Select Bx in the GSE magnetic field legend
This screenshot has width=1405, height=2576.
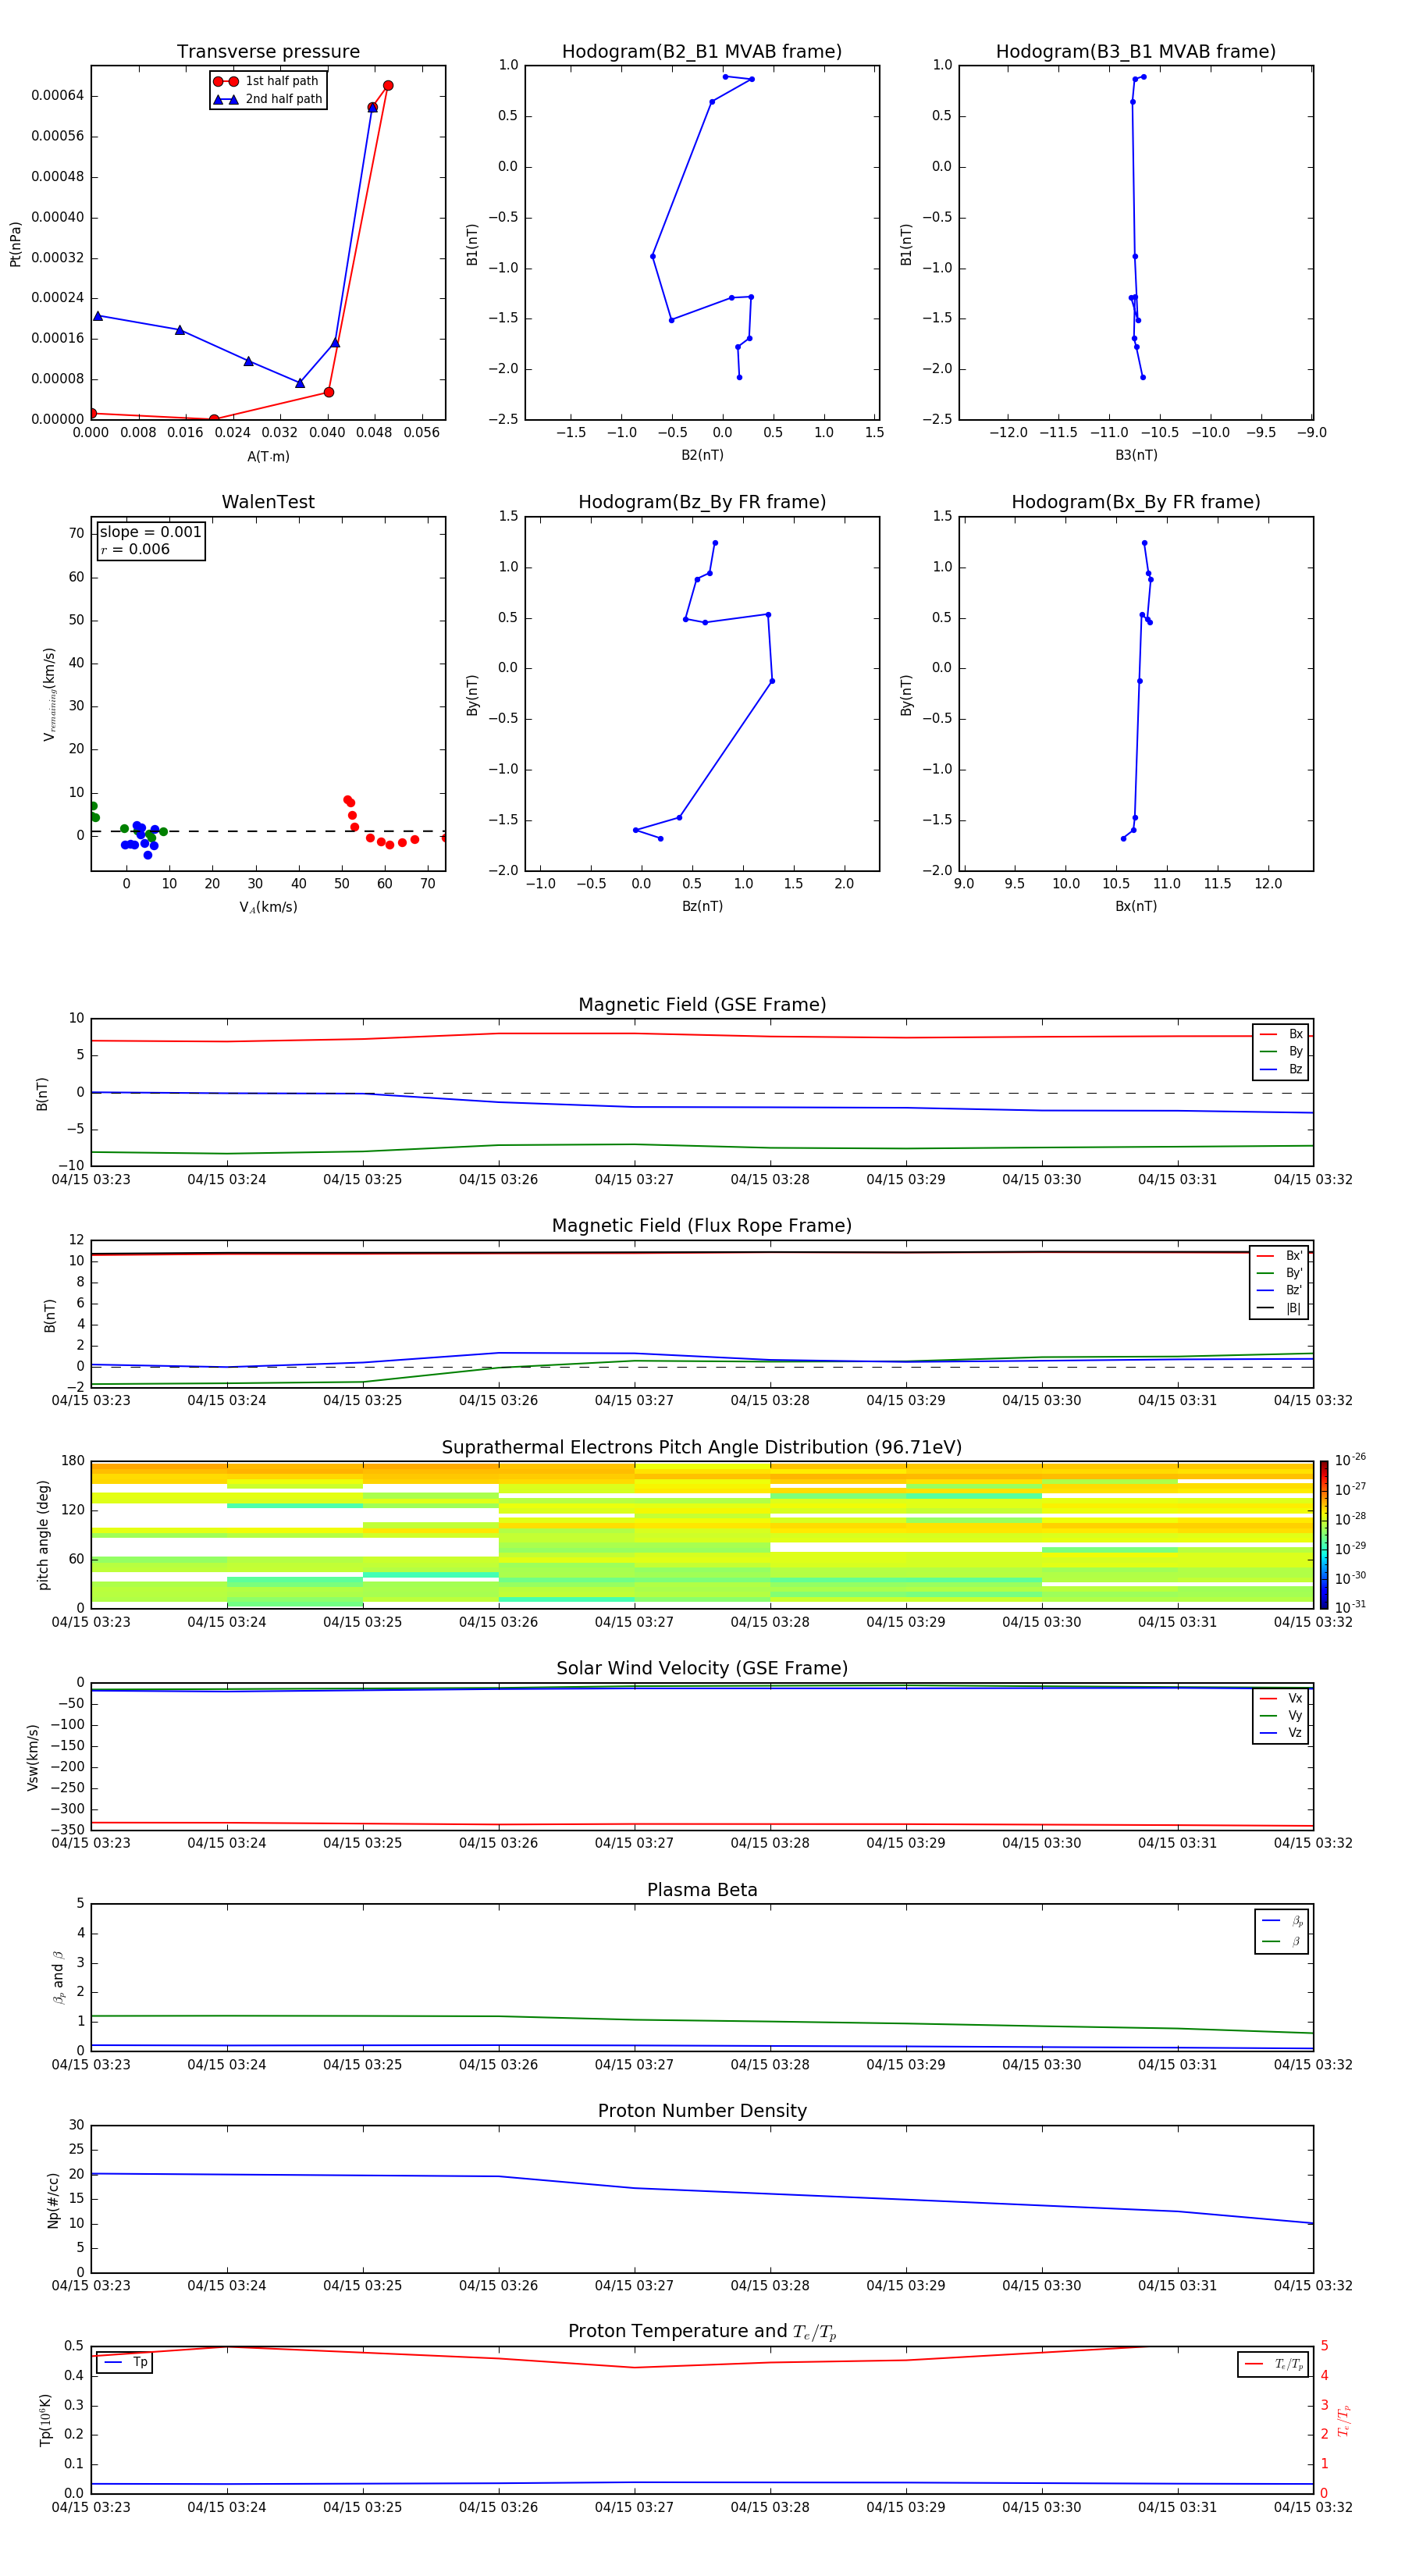tap(1281, 1034)
